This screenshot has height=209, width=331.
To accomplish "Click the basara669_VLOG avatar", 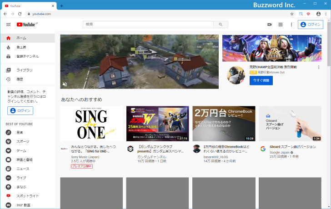I will (x=196, y=149).
